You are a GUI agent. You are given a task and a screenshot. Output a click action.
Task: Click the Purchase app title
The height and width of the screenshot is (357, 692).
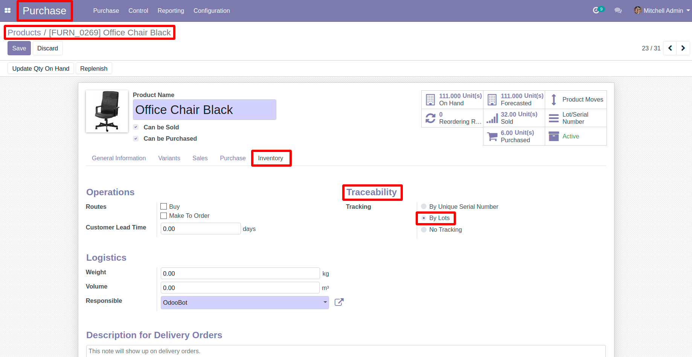pyautogui.click(x=44, y=11)
